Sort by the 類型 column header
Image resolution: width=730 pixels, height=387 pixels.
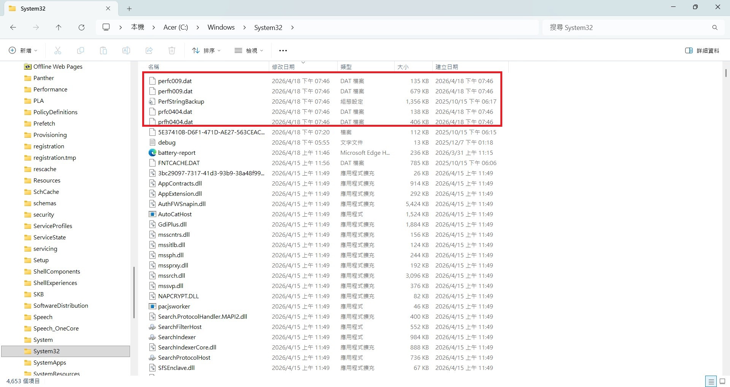[366, 67]
